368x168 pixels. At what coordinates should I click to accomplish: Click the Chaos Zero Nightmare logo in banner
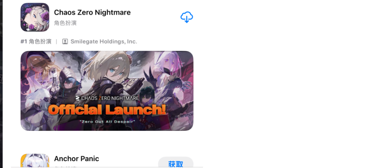click(107, 98)
